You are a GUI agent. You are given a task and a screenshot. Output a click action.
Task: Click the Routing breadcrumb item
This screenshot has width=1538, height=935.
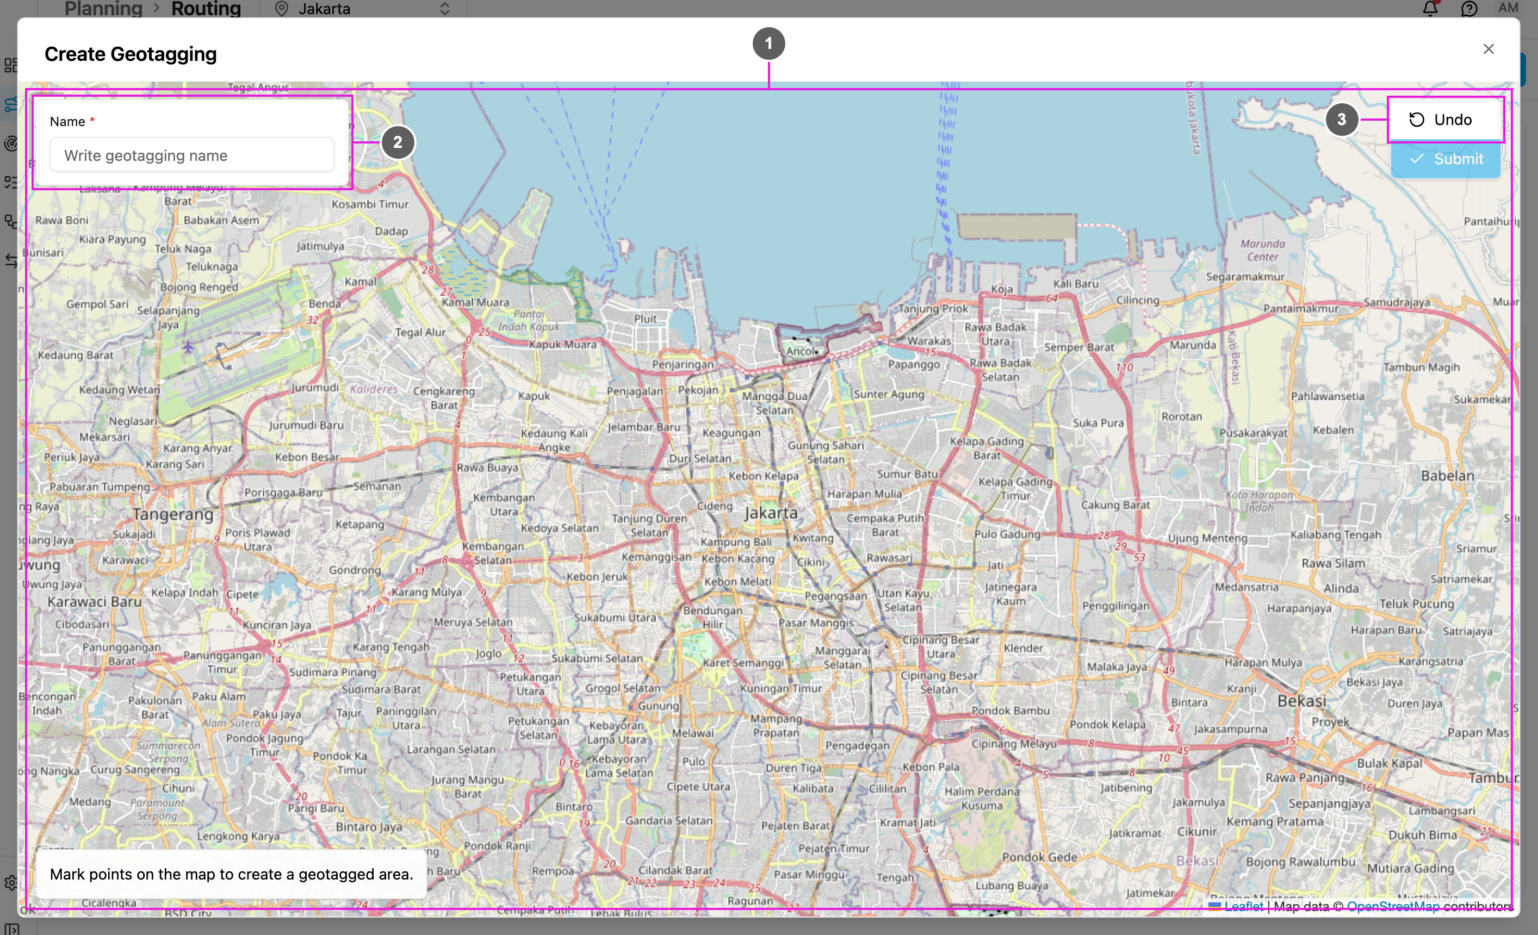(x=206, y=8)
